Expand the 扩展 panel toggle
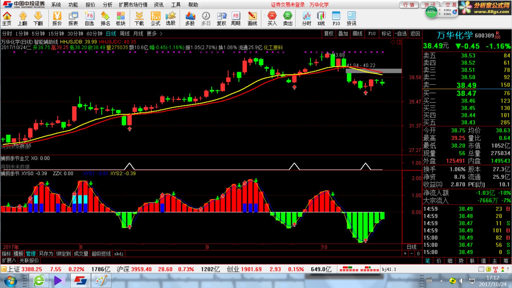Viewport: 512px width, 288px height. (x=9, y=261)
